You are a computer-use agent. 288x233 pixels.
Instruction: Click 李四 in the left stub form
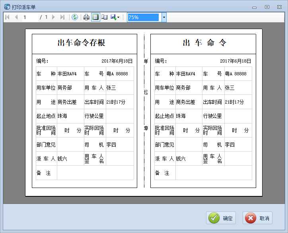click(x=111, y=145)
